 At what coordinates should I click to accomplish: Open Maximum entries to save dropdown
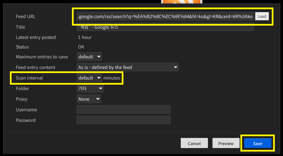click(89, 57)
